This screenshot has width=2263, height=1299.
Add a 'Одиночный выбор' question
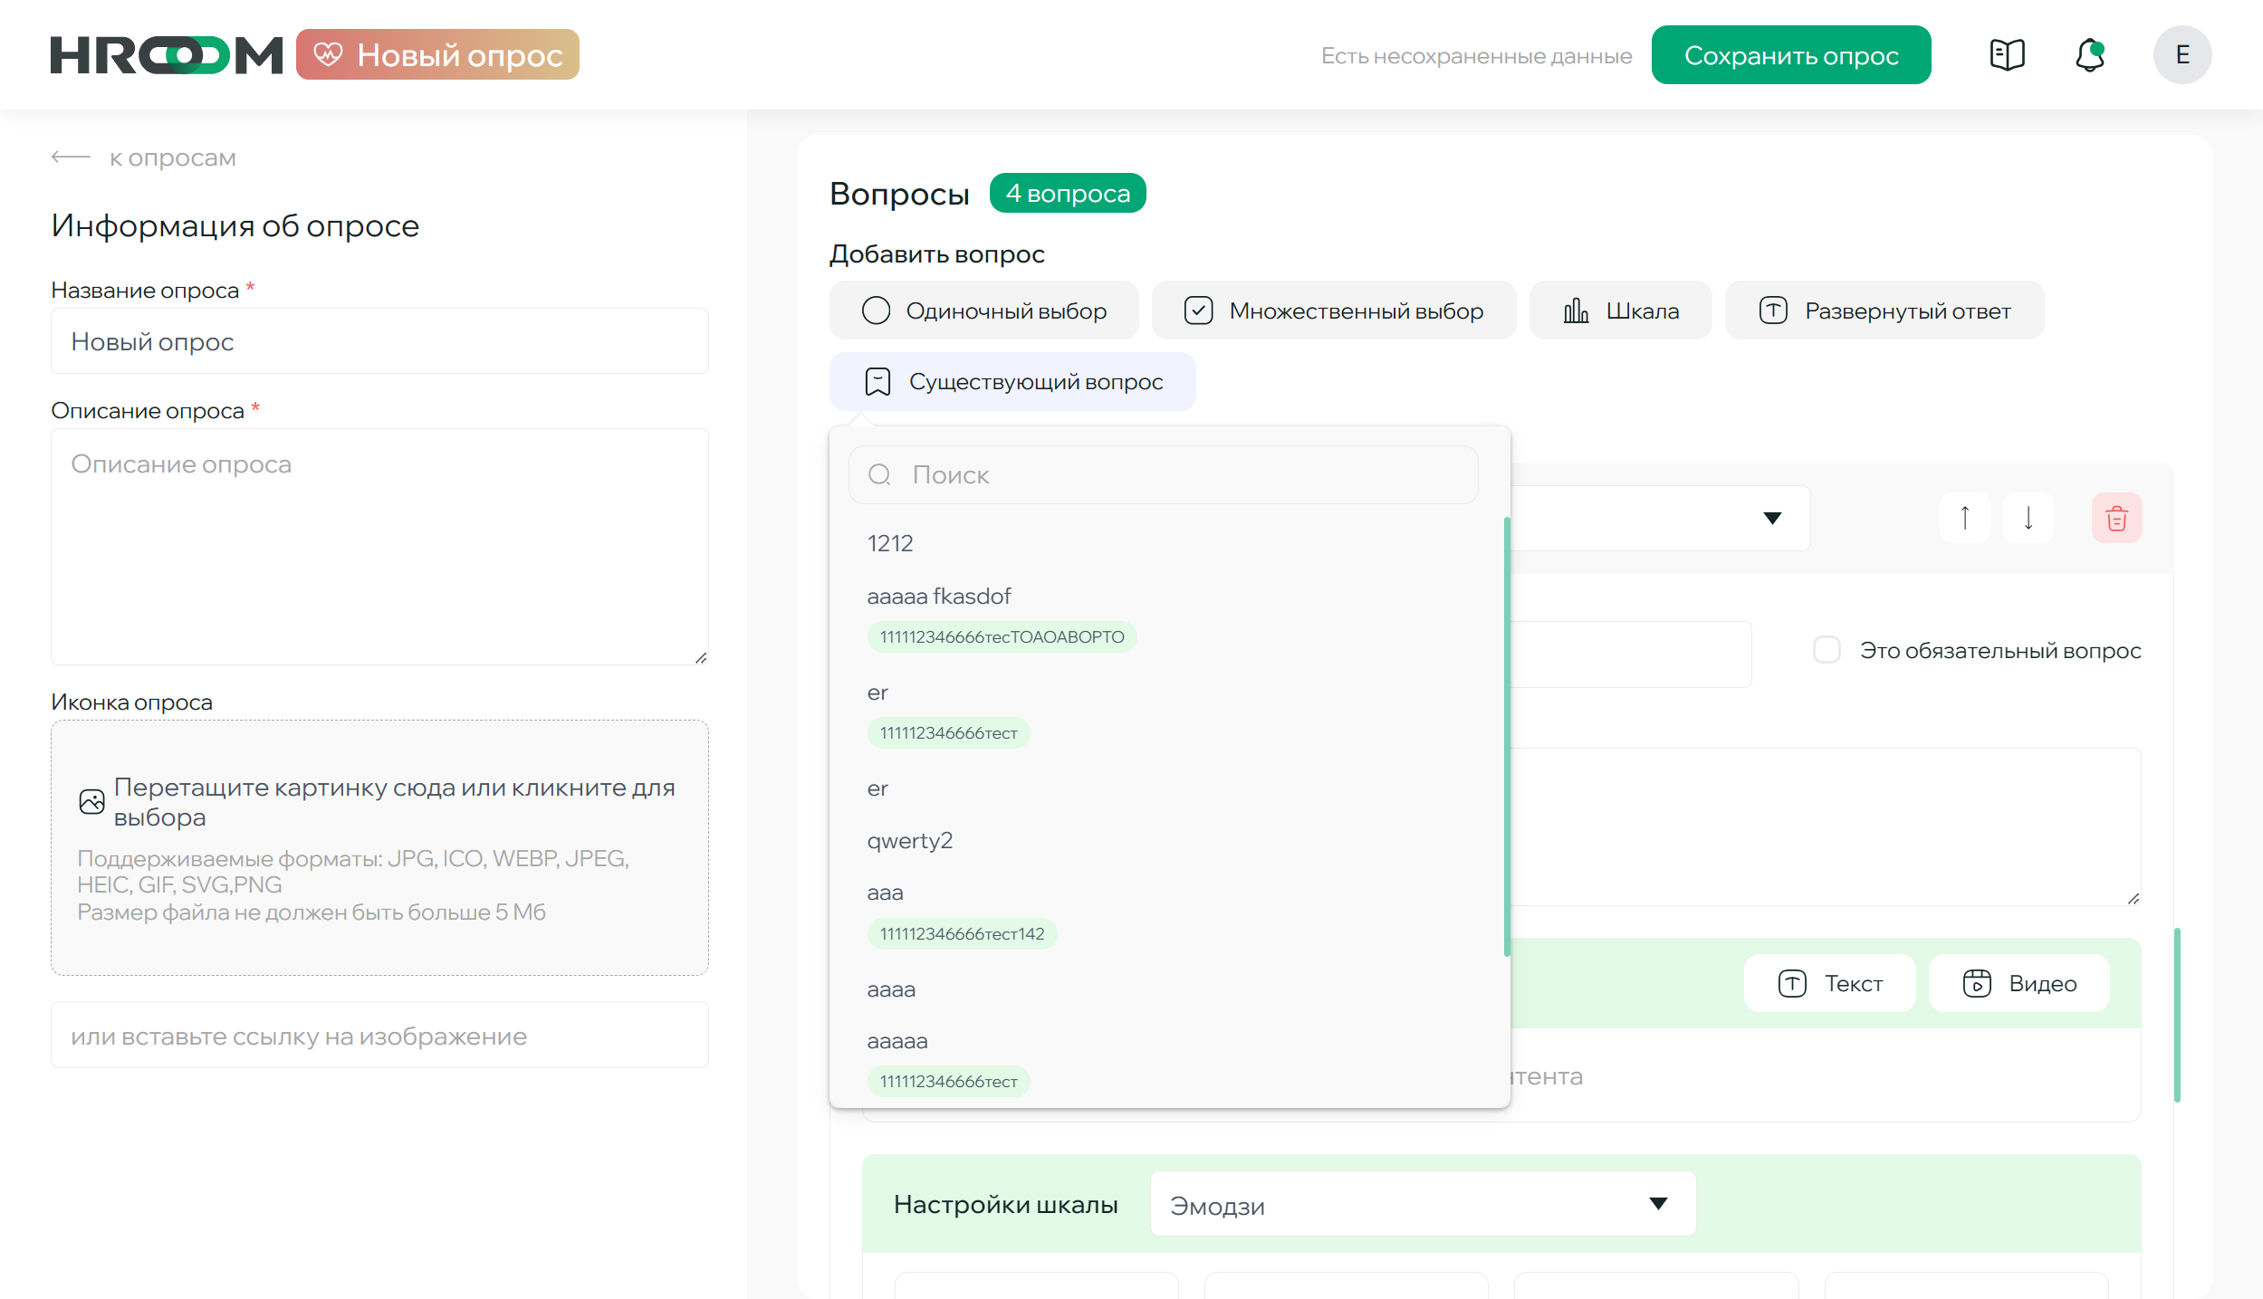coord(983,310)
